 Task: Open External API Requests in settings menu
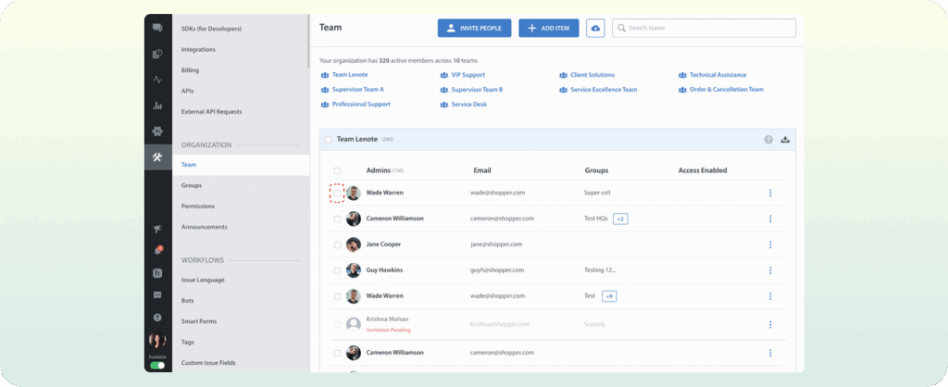[212, 112]
